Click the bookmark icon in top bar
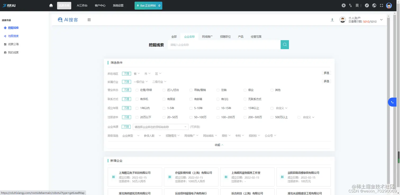Image resolution: width=400 pixels, height=195 pixels. click(x=357, y=6)
